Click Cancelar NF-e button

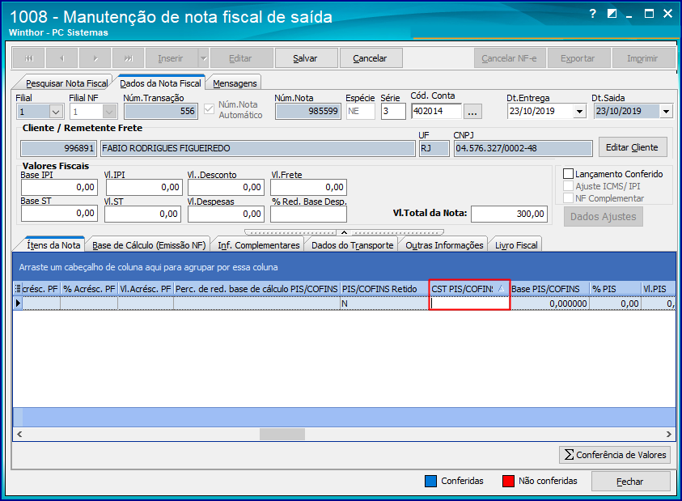coord(510,58)
